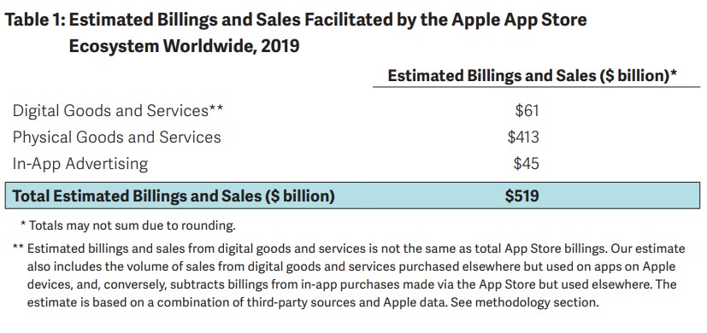Screen dimensions: 707x333
Task: Click the 'Totals may not sum' footnote
Action: pyautogui.click(x=128, y=225)
